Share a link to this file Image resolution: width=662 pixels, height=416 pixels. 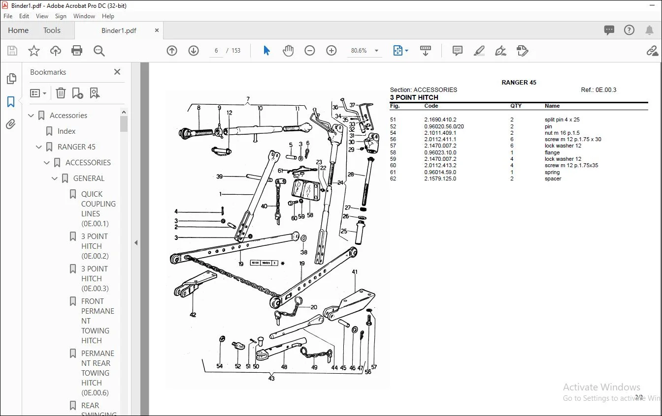tap(652, 51)
